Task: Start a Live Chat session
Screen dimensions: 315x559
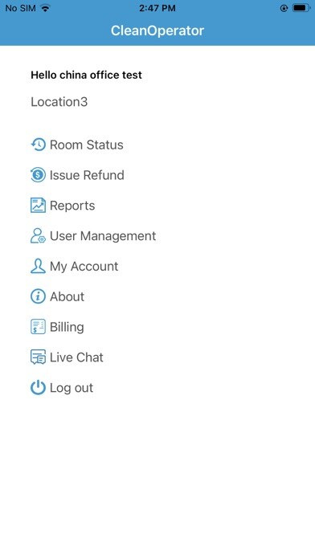Action: point(76,357)
